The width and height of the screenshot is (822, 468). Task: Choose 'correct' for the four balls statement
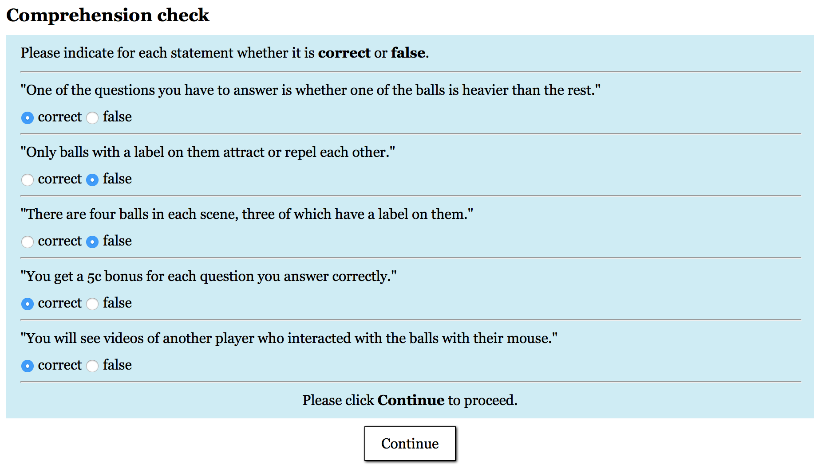(x=28, y=242)
